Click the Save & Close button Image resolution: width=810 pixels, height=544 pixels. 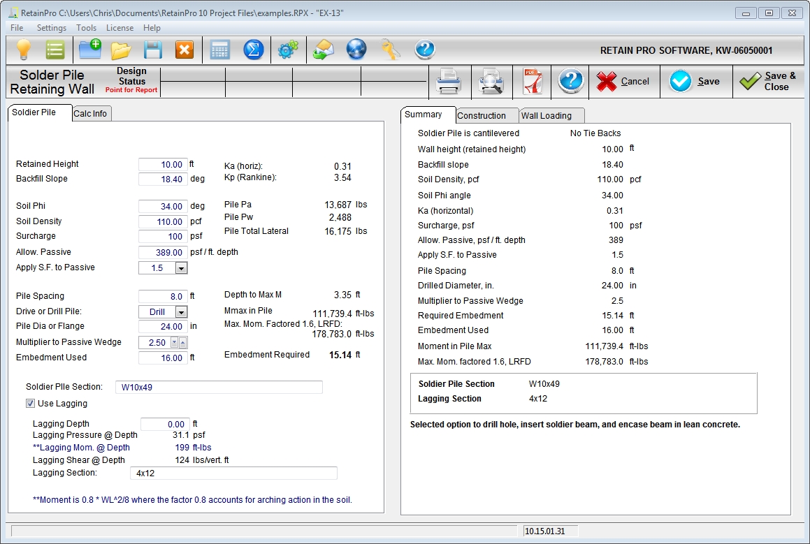[x=767, y=82]
